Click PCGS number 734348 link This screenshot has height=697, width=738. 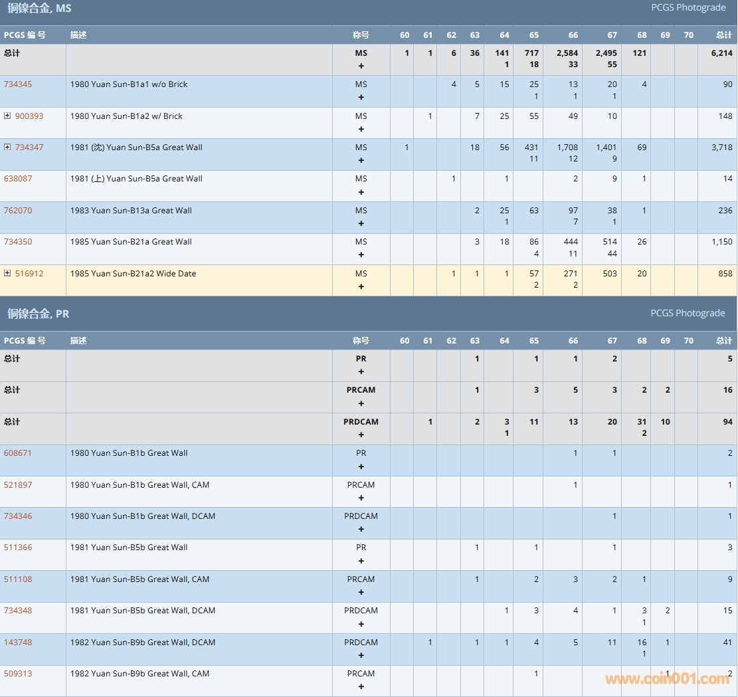click(18, 611)
